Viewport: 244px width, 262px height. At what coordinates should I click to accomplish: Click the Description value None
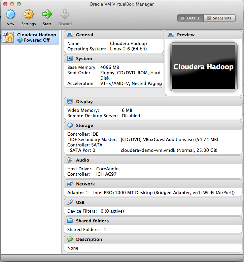tap(73, 248)
